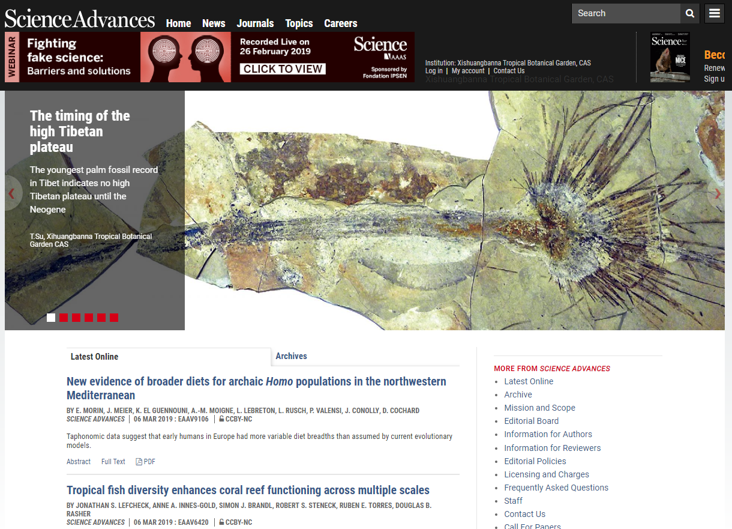Open the News navigation menu
Viewport: 732px width, 529px height.
pyautogui.click(x=214, y=23)
